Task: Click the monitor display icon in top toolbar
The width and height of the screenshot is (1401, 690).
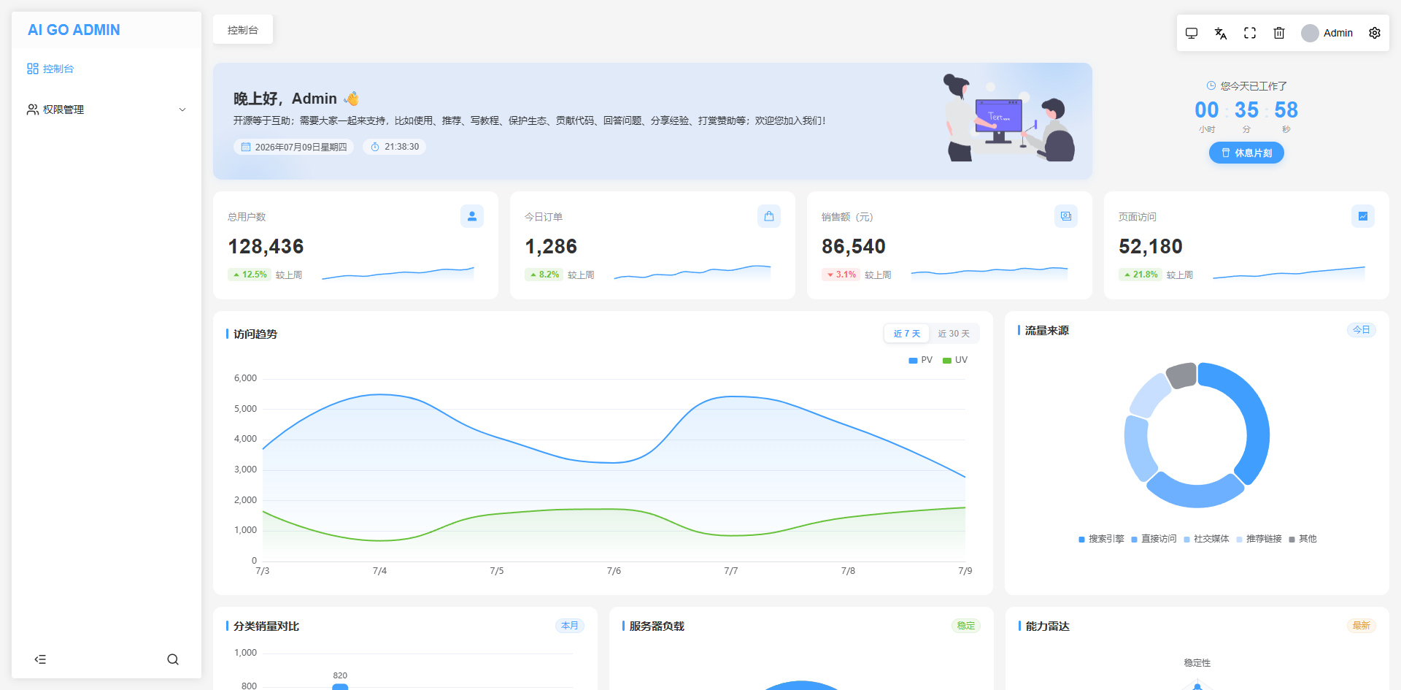Action: click(x=1192, y=33)
